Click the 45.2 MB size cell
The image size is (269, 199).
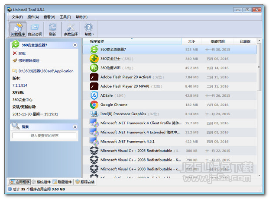(x=191, y=68)
